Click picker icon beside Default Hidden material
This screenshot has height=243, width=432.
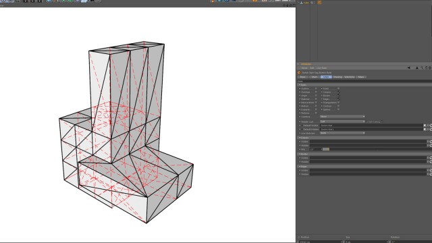point(425,129)
